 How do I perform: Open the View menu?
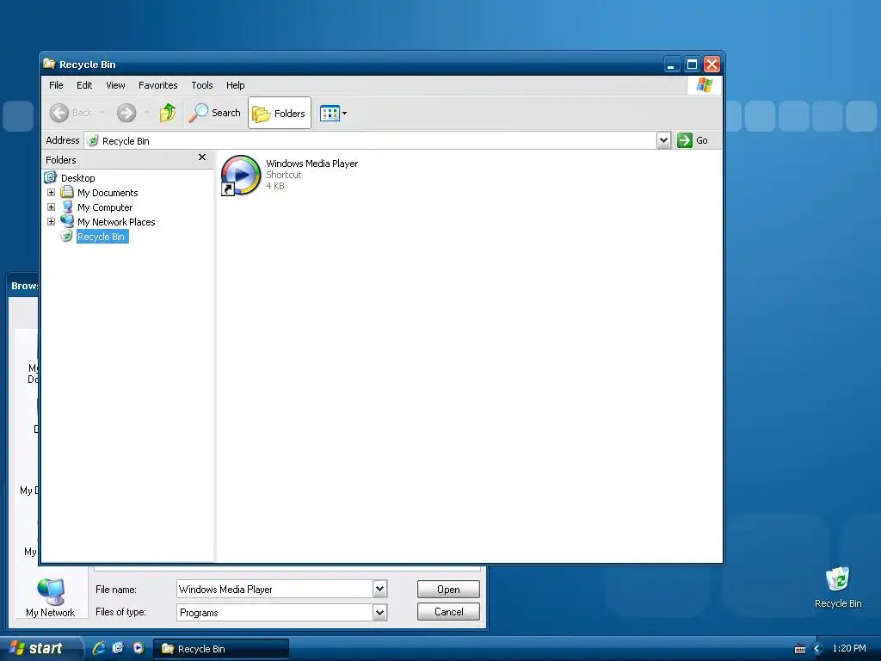click(116, 85)
